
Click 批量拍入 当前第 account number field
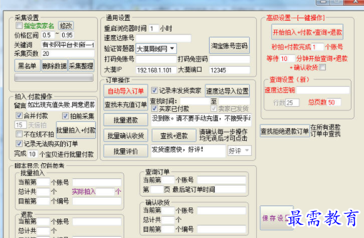[43, 182]
